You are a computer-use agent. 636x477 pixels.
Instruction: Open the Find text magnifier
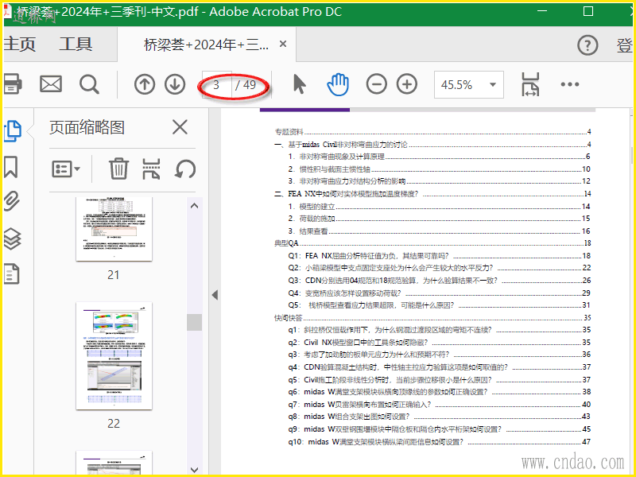pos(89,84)
